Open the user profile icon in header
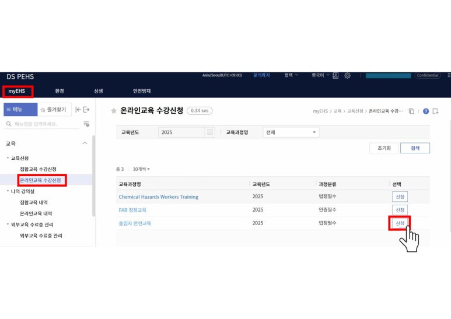This screenshot has width=451, height=319. pyautogui.click(x=336, y=76)
